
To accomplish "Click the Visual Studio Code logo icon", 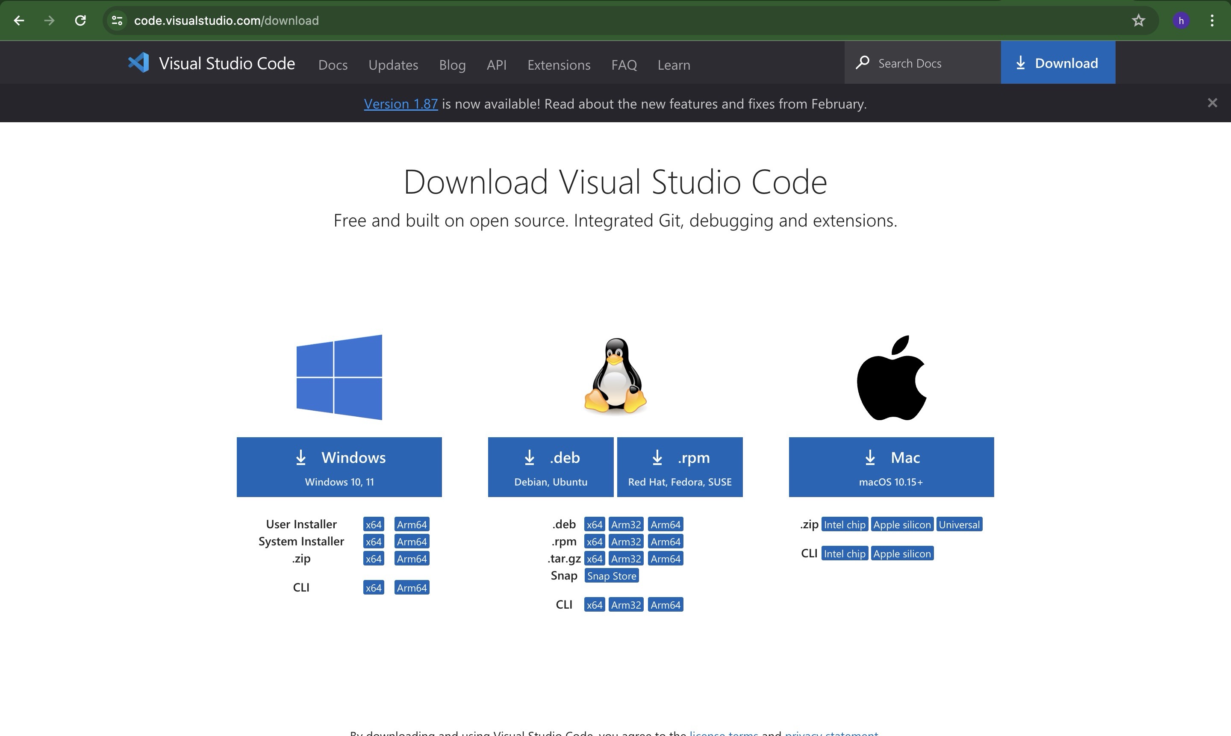I will coord(138,62).
